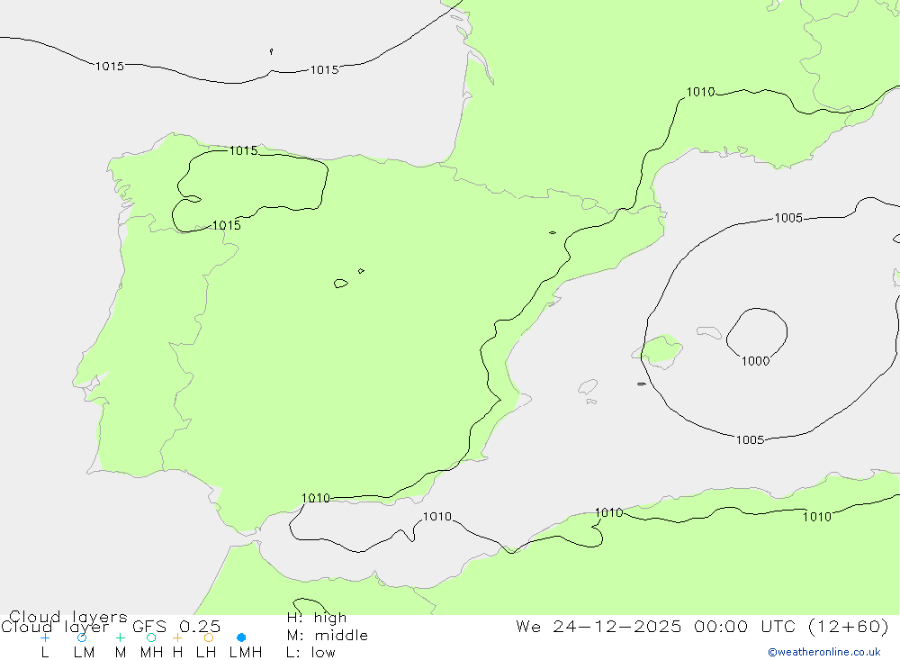Click the 'L: low' legend text
Screen dimensions: 900x660
click(x=310, y=653)
